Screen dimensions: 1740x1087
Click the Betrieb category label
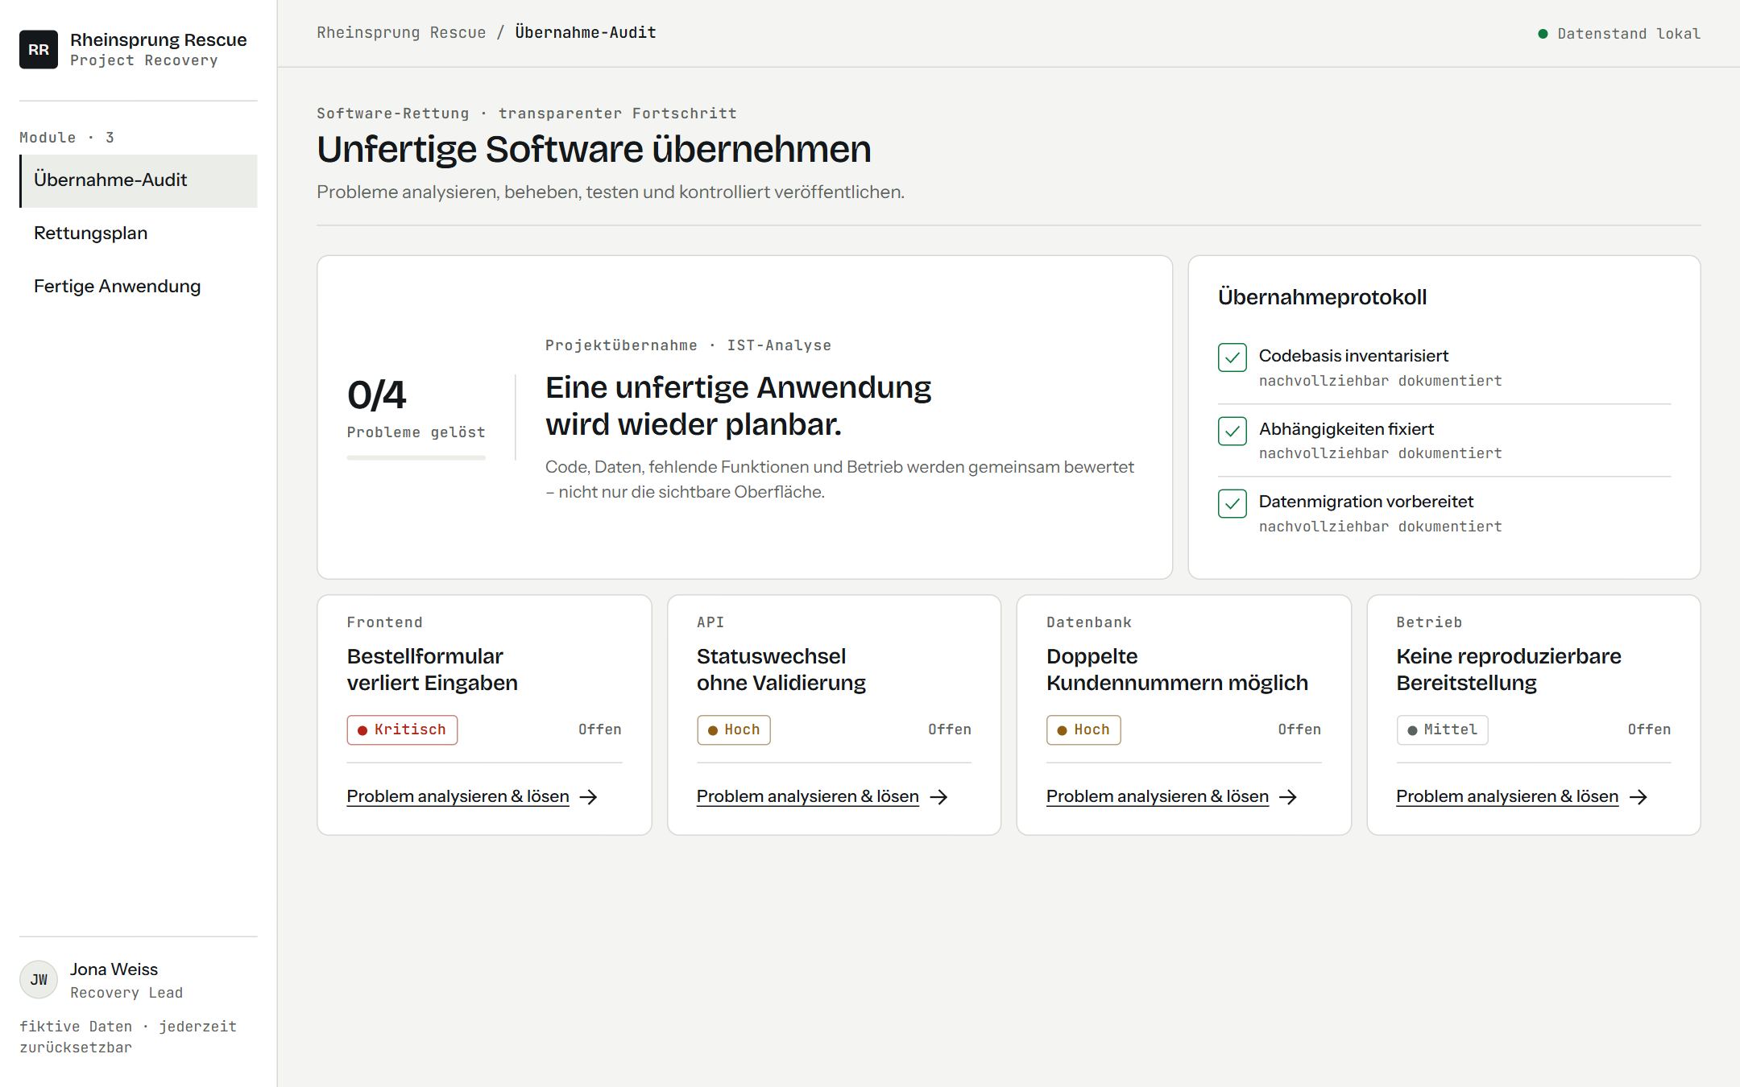(x=1429, y=622)
